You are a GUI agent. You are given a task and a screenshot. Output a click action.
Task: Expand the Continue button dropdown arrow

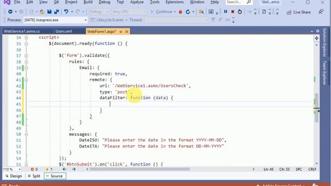(x=175, y=12)
